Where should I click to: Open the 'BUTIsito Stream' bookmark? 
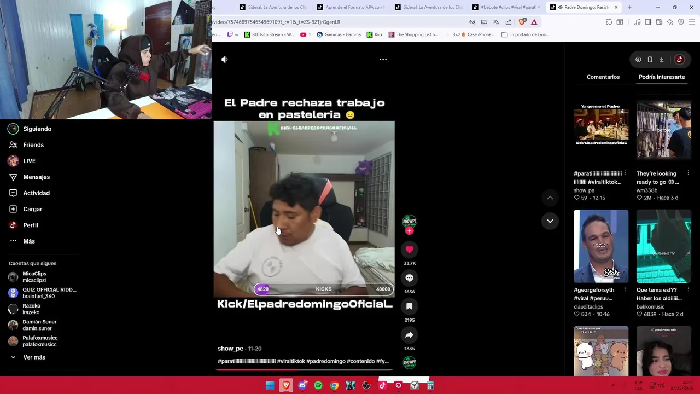[269, 34]
